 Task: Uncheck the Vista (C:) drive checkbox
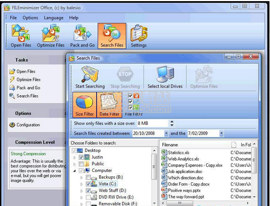coord(88,184)
